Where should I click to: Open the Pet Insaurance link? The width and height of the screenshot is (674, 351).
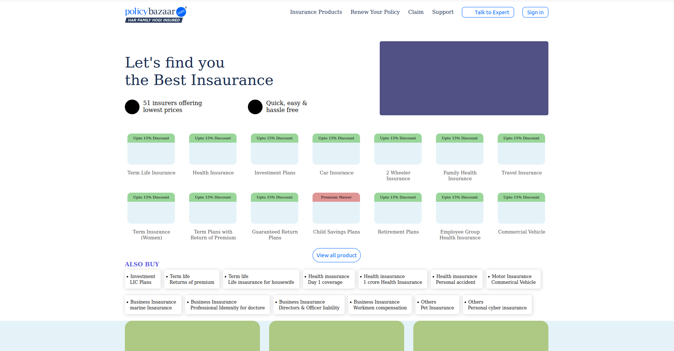coord(437,305)
